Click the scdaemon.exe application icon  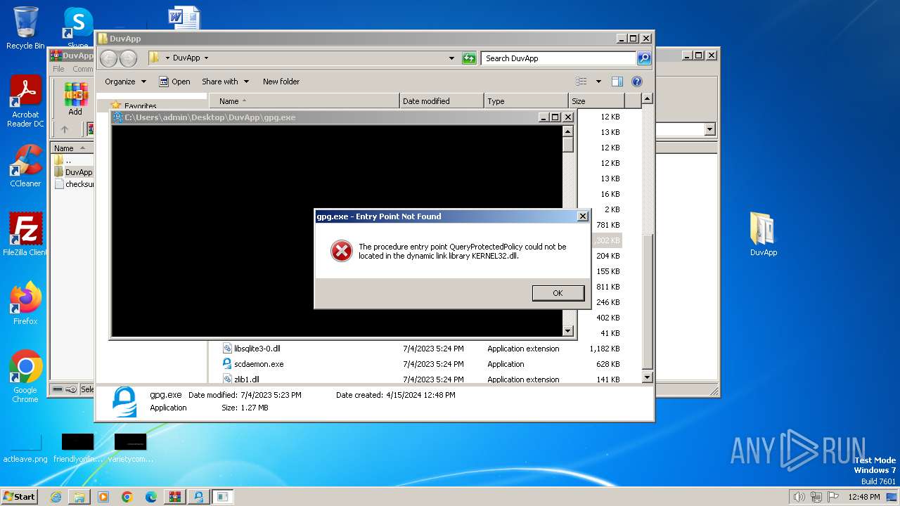(x=227, y=364)
